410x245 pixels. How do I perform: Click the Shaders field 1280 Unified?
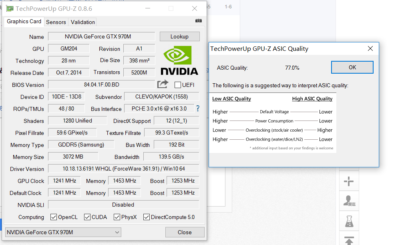(77, 120)
